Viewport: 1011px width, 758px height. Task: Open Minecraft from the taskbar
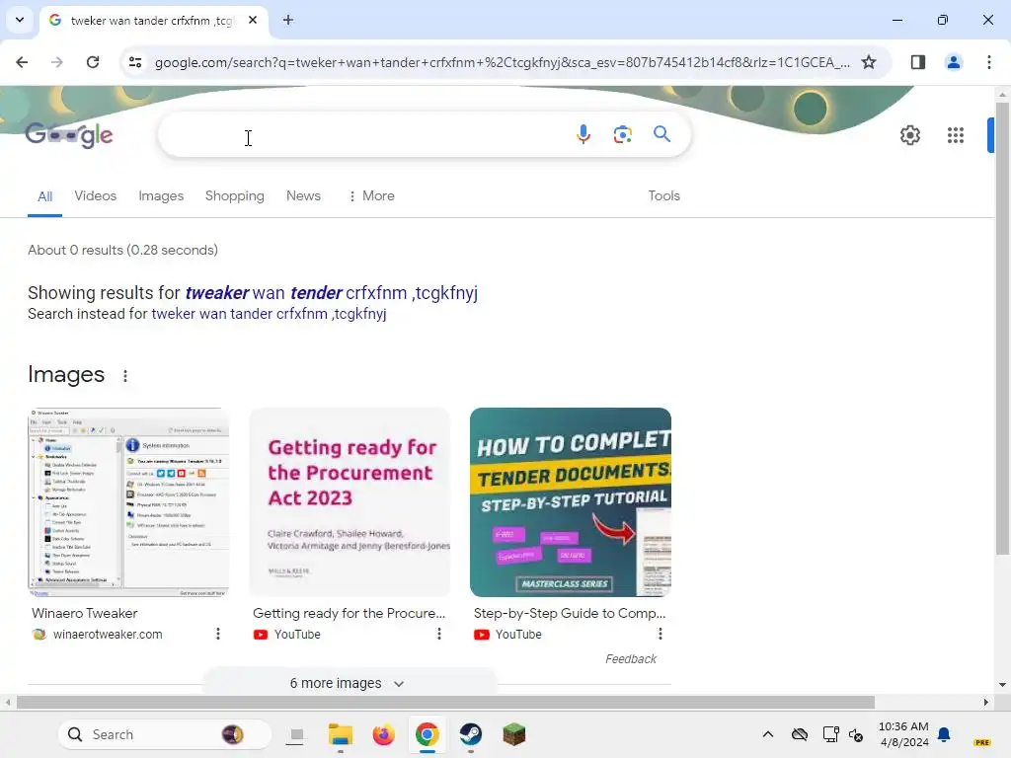coord(513,734)
